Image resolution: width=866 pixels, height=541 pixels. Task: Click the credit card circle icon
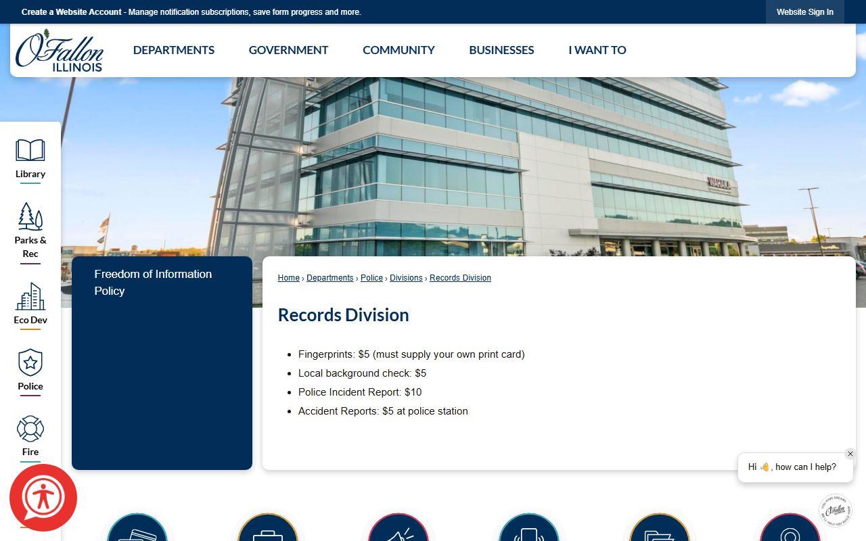137,527
